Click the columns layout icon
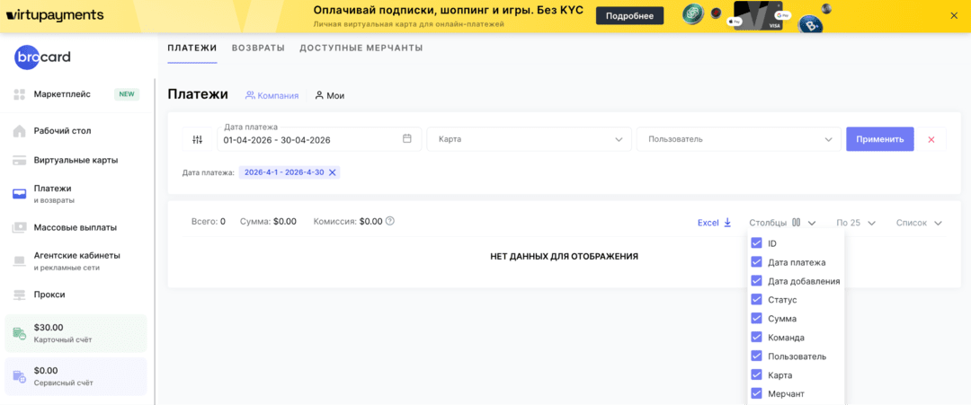The width and height of the screenshot is (971, 405). 797,223
